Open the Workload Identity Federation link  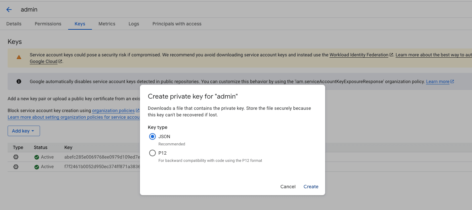[359, 55]
